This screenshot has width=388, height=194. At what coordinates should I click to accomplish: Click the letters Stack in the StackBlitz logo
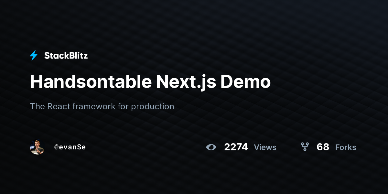pos(55,56)
